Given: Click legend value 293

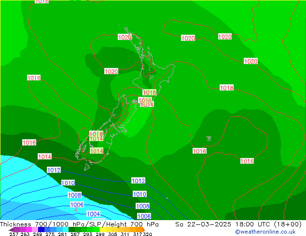Looking at the screenshot, I should (87, 234).
